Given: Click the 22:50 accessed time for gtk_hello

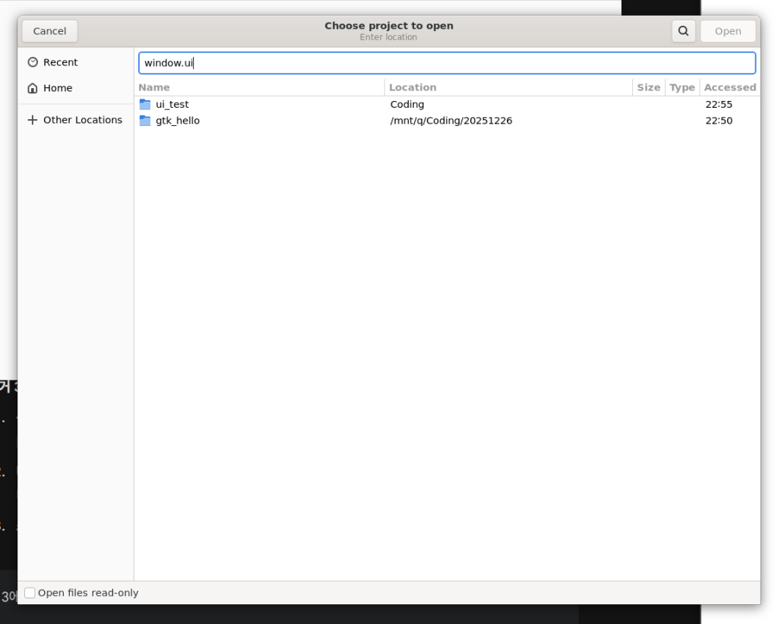Looking at the screenshot, I should coord(718,120).
